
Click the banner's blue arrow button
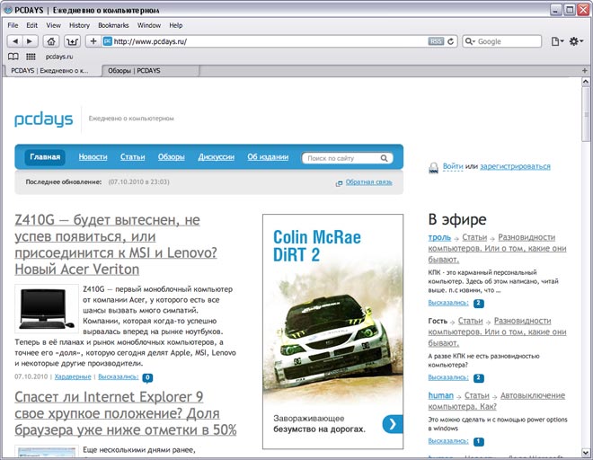392,424
